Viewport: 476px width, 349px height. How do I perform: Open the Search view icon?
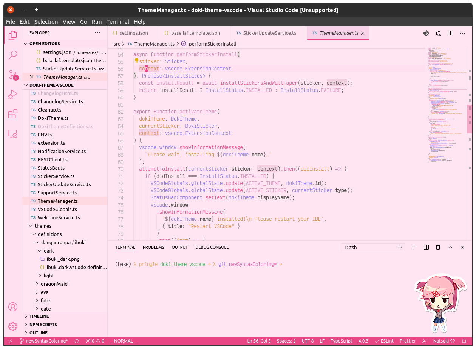click(13, 55)
